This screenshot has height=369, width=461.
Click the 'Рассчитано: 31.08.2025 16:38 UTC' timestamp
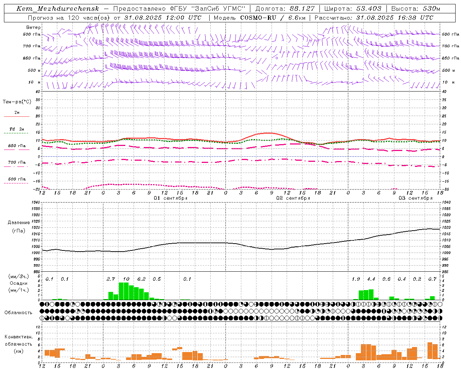pos(374,18)
